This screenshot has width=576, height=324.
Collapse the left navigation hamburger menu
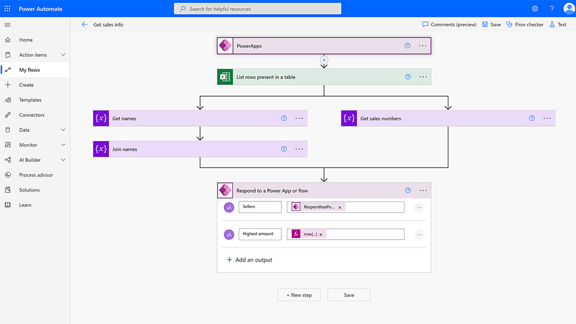point(7,25)
